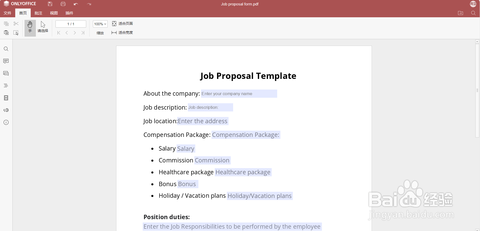The height and width of the screenshot is (231, 480).
Task: Switch to the 批注 (Comment) tab
Action: pyautogui.click(x=38, y=13)
